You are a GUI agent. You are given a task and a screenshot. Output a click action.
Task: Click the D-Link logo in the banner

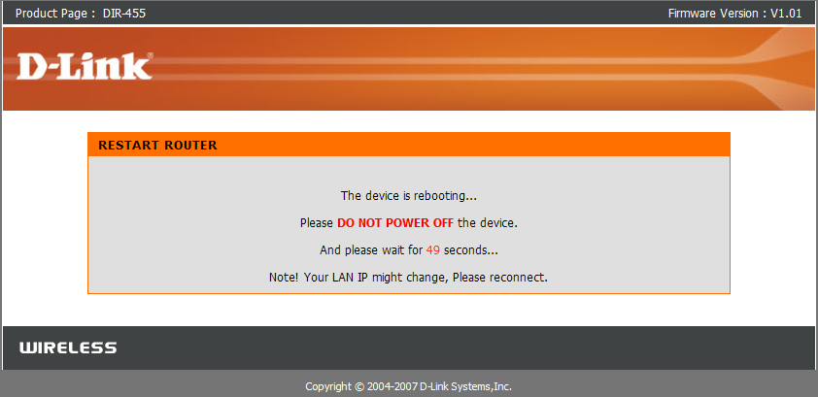[x=85, y=66]
